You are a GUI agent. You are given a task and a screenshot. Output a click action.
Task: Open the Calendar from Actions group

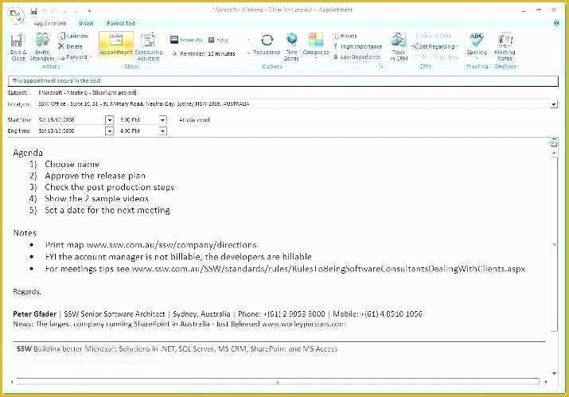[73, 36]
